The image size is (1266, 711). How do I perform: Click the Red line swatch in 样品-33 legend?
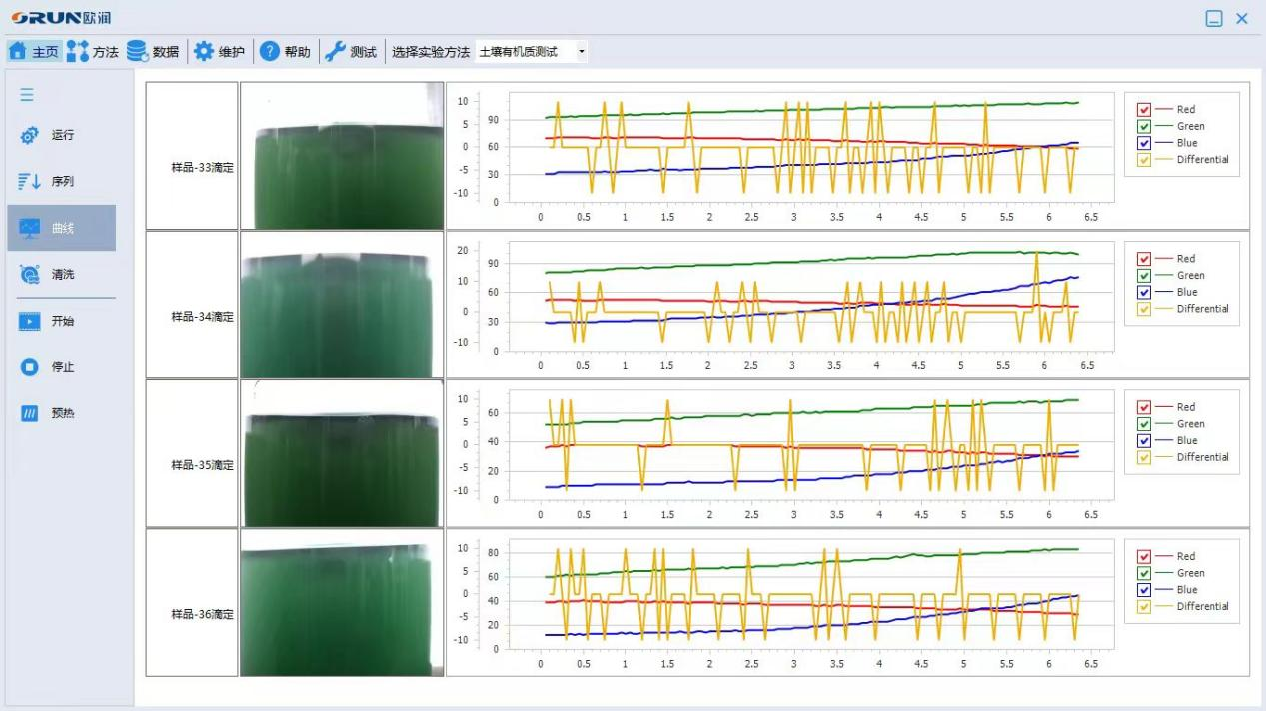(x=1163, y=110)
